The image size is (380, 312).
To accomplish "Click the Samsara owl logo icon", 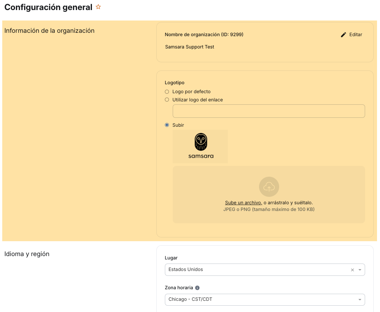I will [200, 142].
